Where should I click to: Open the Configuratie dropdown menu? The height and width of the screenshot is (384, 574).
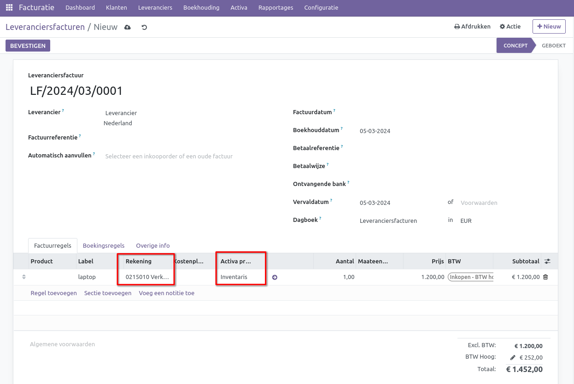321,8
